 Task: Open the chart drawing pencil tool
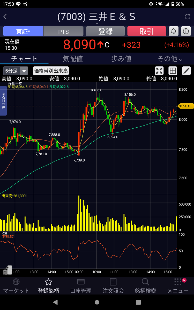[x=186, y=71]
